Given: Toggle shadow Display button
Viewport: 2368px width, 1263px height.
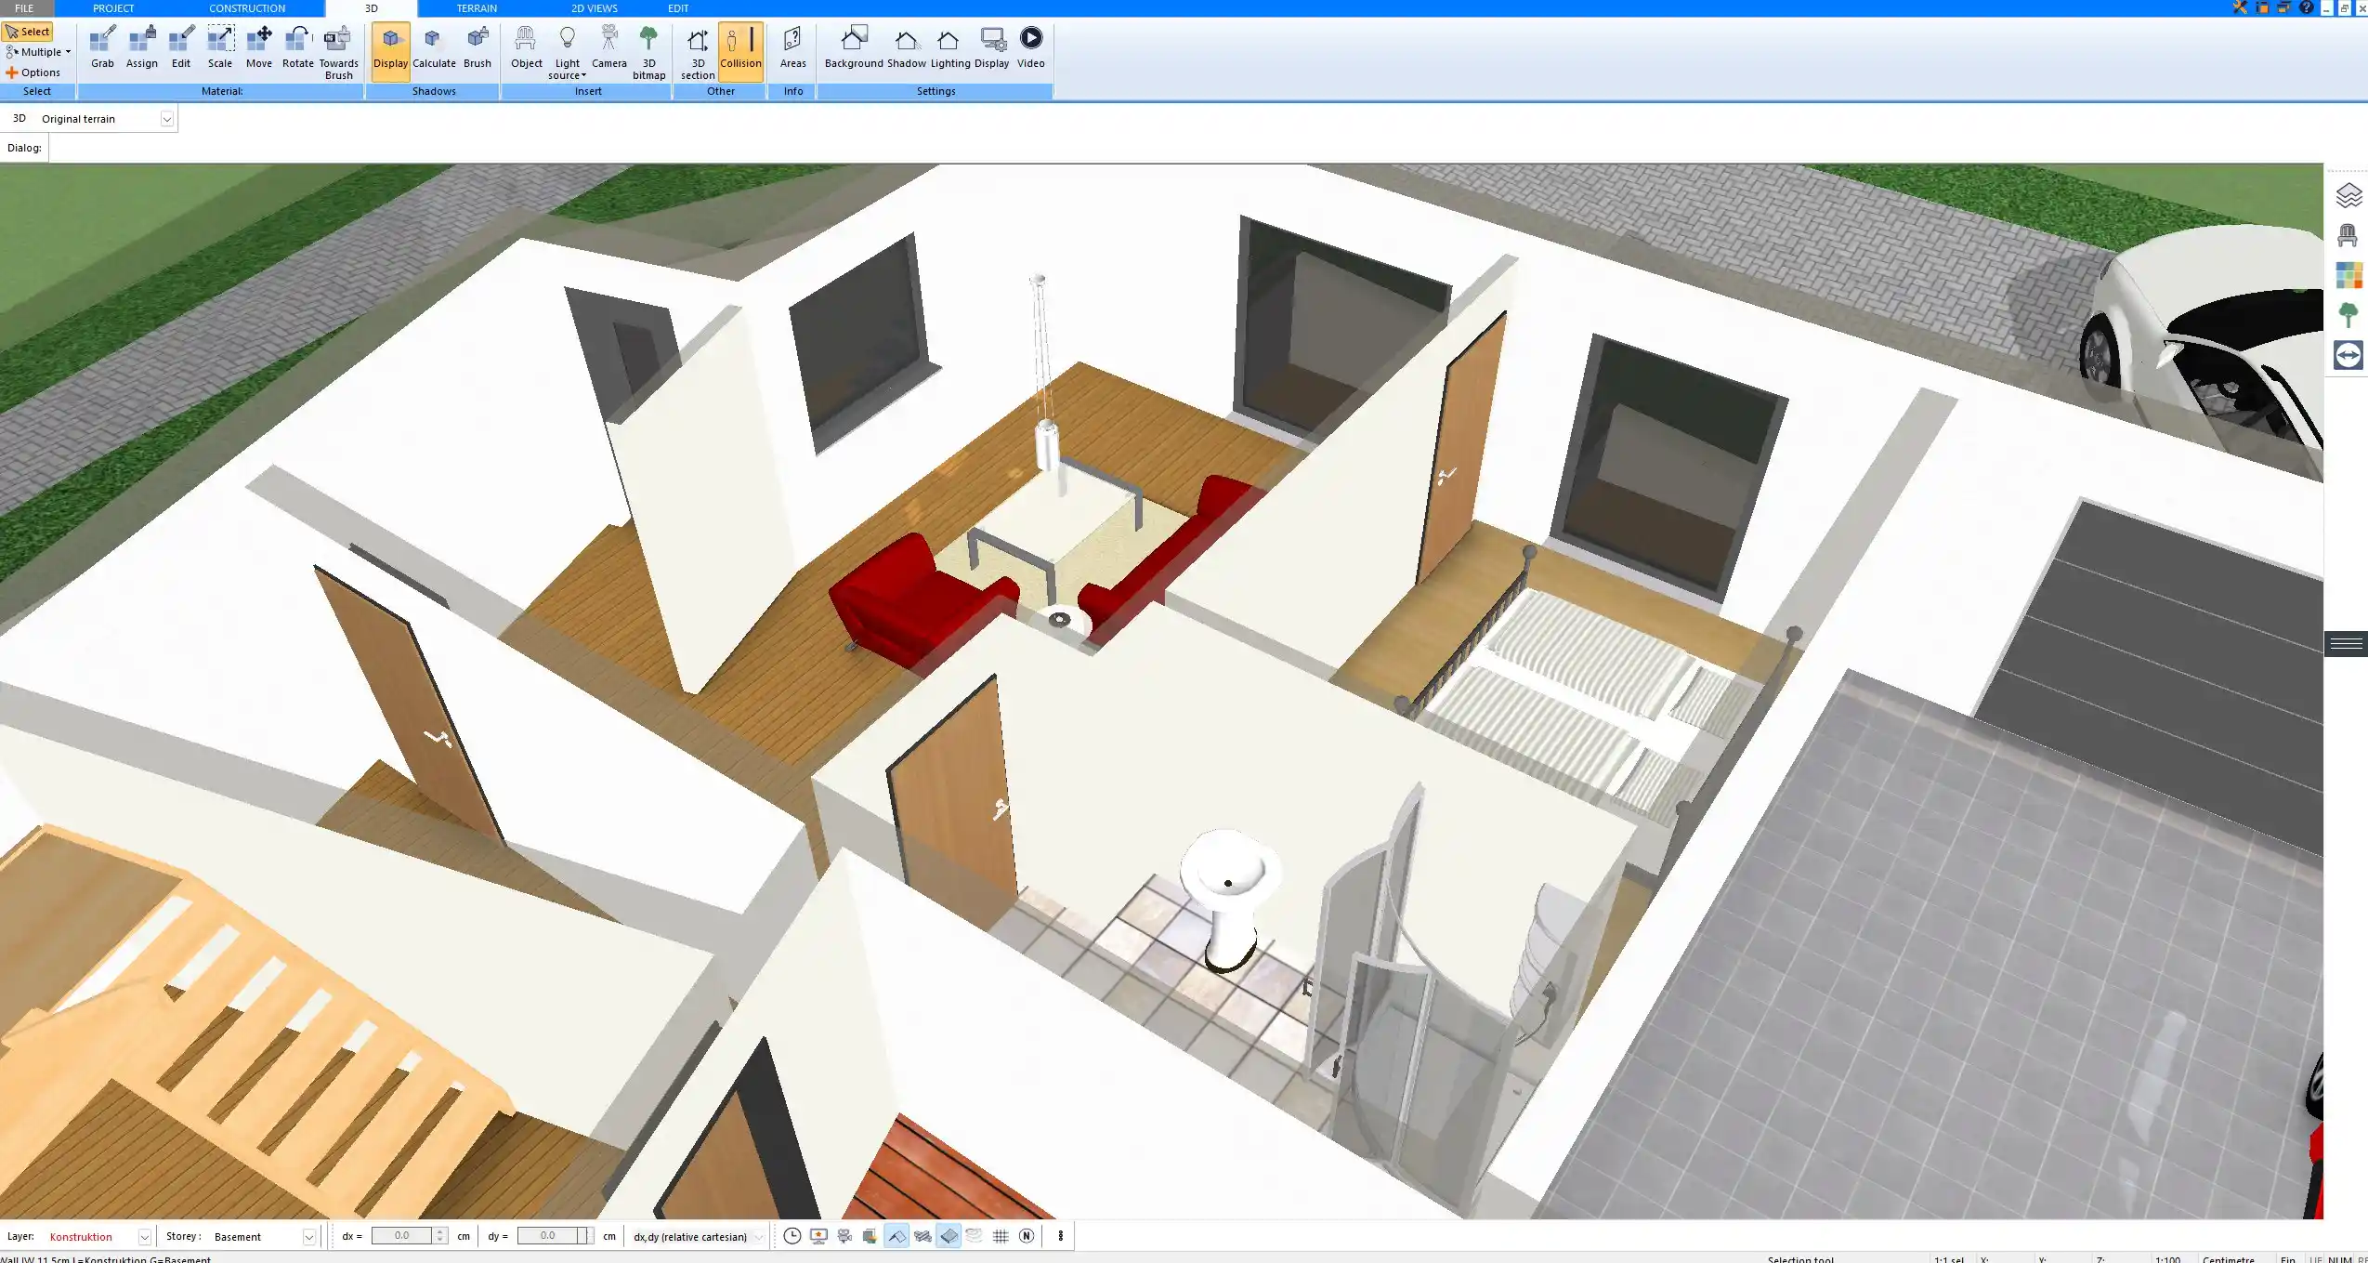Looking at the screenshot, I should point(390,48).
